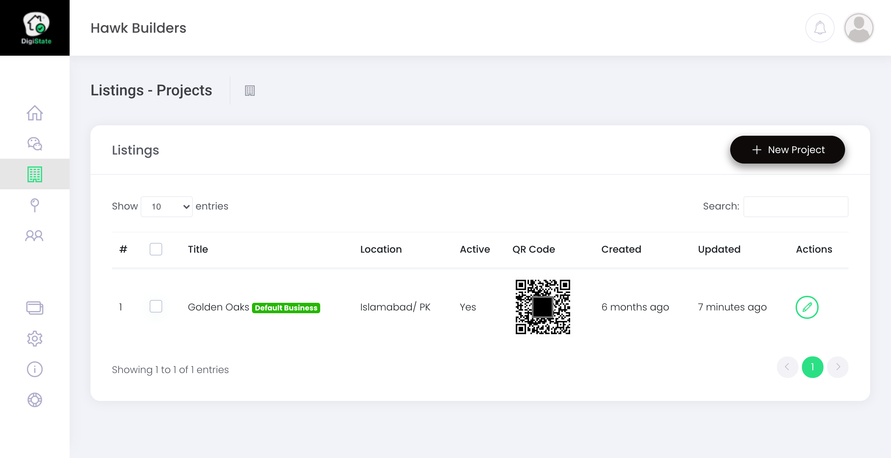Open the billing card sidebar icon
Viewport: 891px width, 458px height.
(35, 308)
